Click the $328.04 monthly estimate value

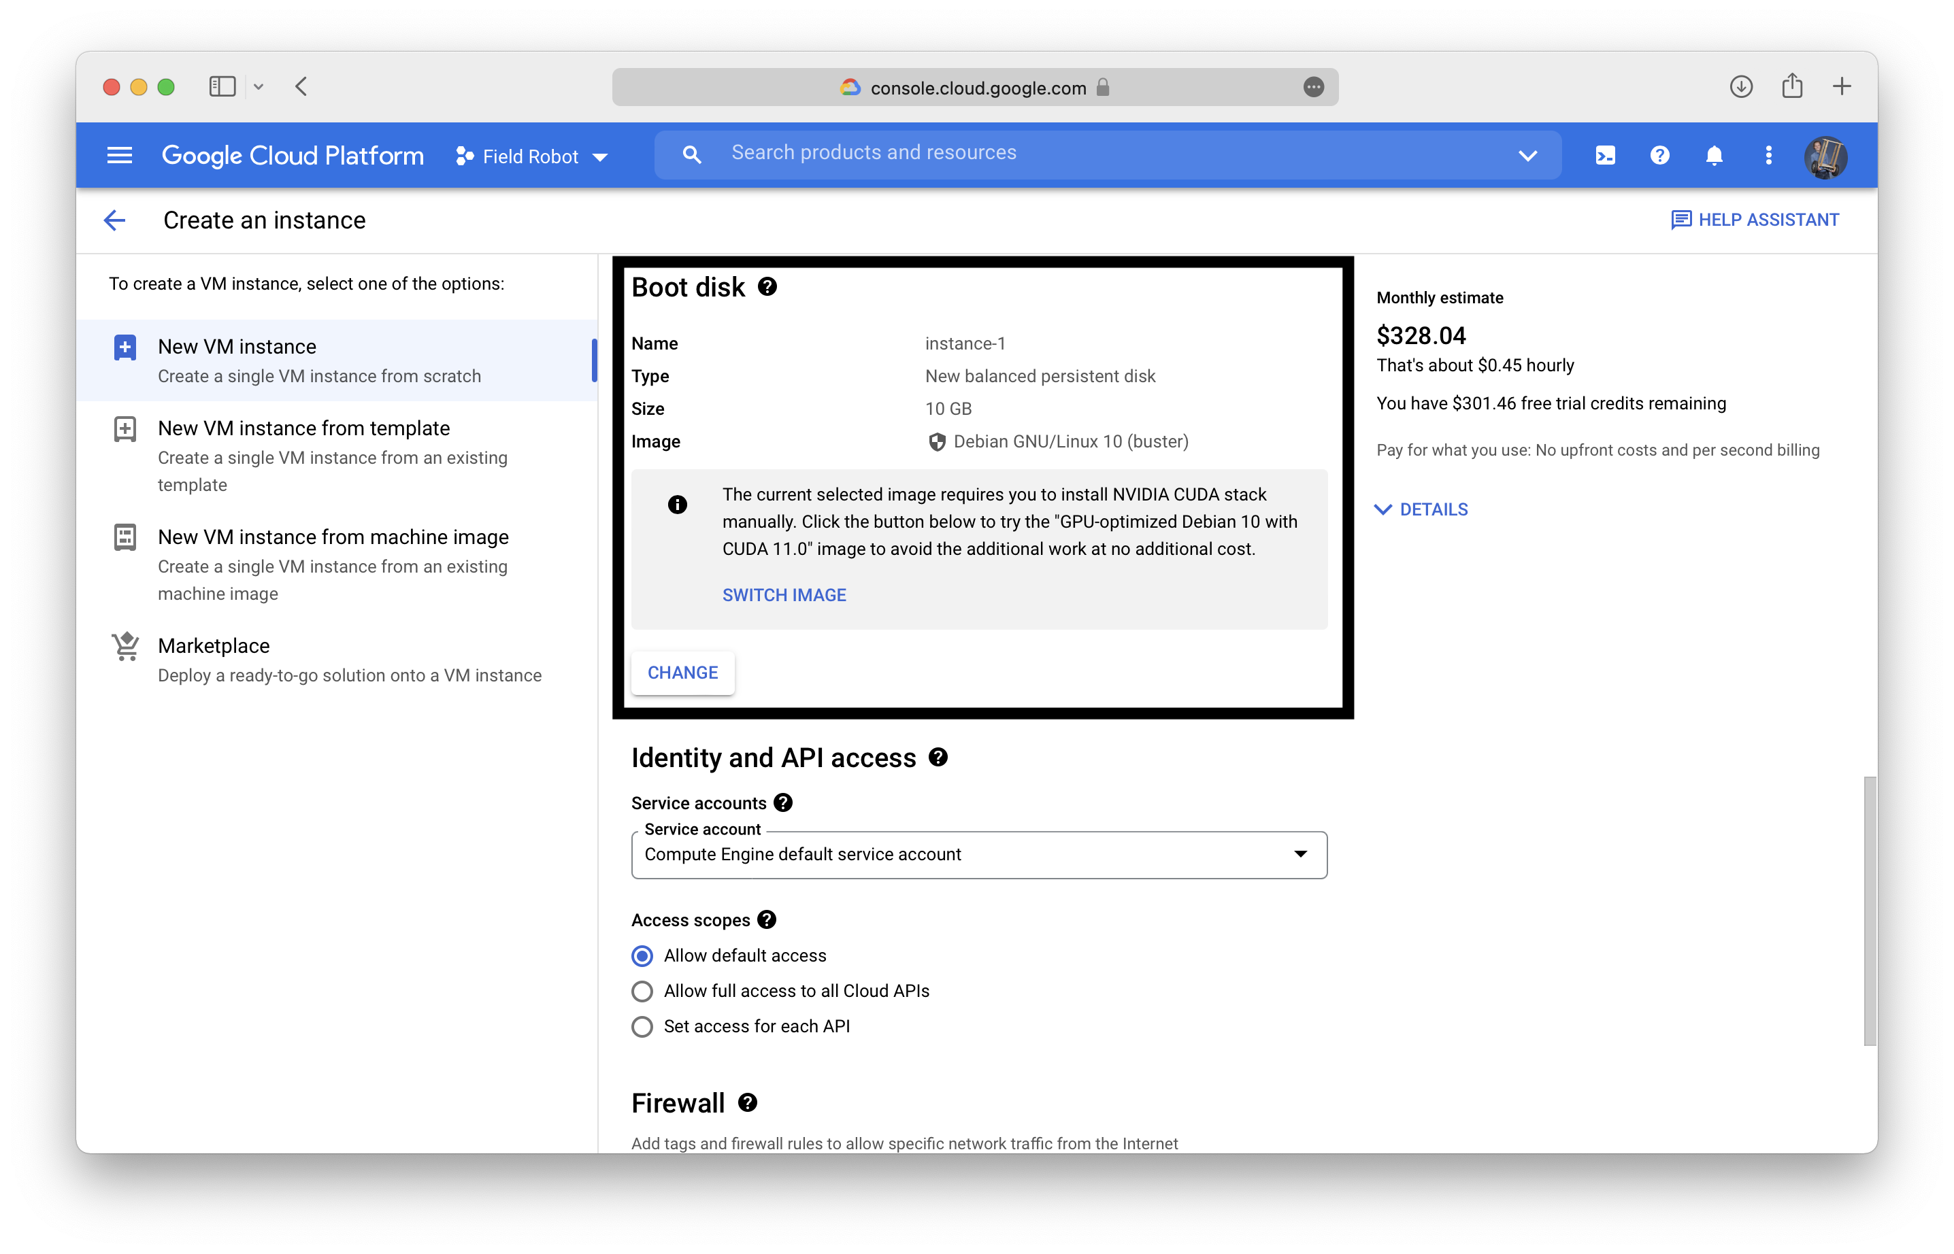pos(1421,335)
